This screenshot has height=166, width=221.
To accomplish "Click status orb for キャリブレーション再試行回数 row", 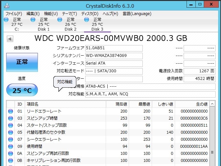I will coord(11,161).
